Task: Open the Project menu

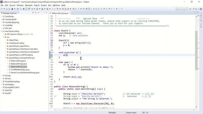Action: point(44,5)
